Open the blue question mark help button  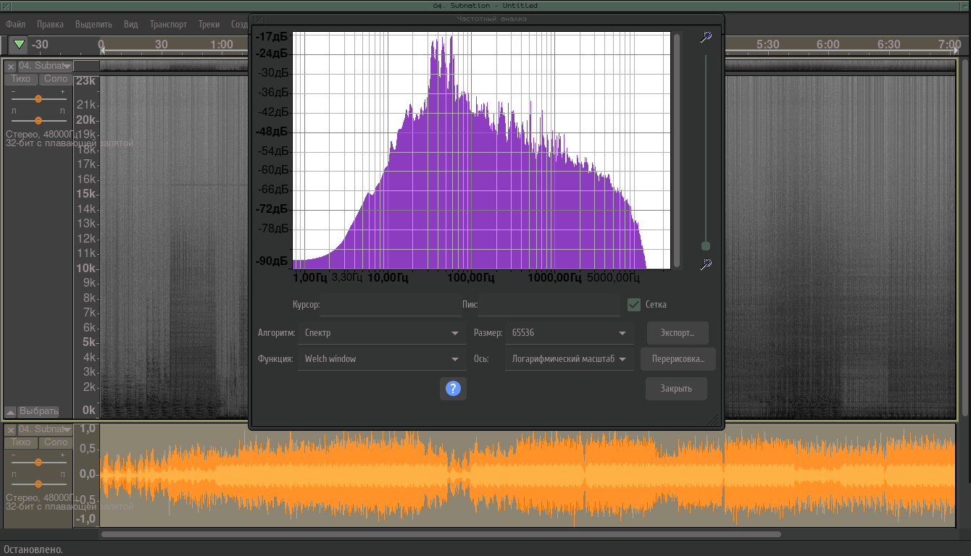click(453, 389)
